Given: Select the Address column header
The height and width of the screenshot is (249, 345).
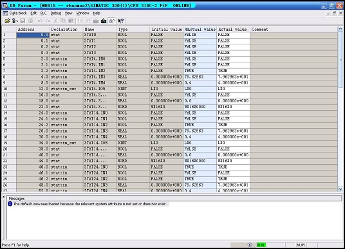Looking at the screenshot, I should click(33, 29).
